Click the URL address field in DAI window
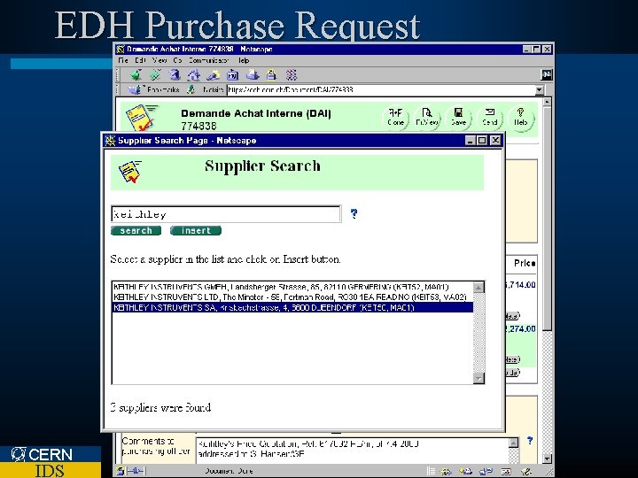638x478 pixels. [381, 89]
